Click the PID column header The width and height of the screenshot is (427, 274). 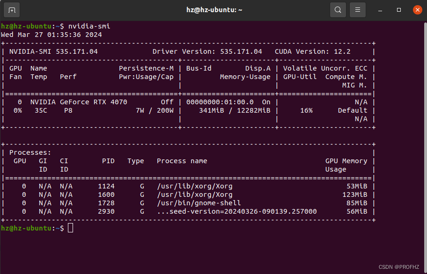108,161
